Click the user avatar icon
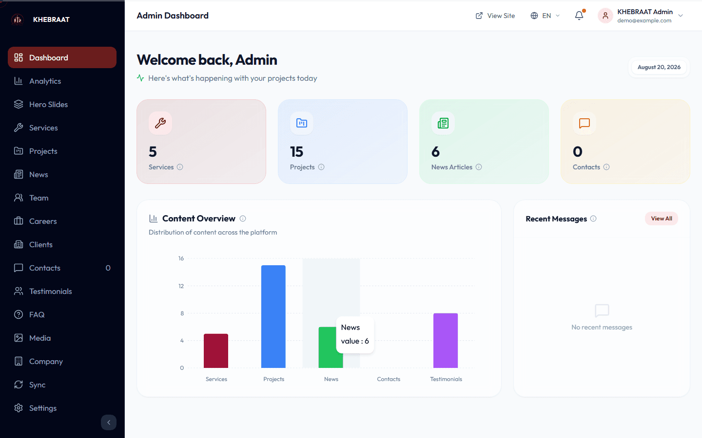The image size is (702, 438). [605, 16]
